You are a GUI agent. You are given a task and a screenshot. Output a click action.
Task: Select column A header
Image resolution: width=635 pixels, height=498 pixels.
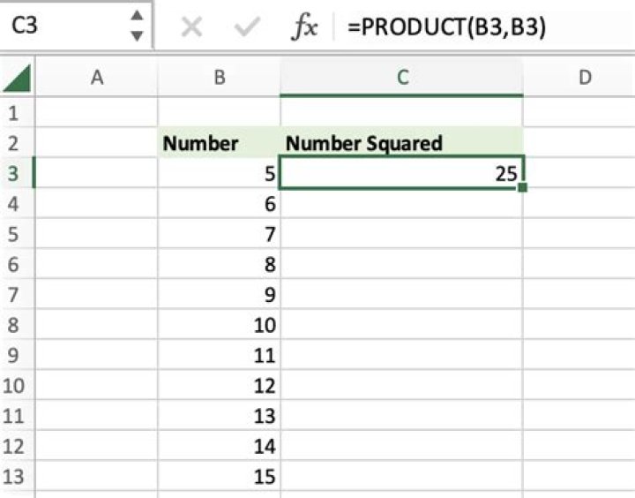97,78
